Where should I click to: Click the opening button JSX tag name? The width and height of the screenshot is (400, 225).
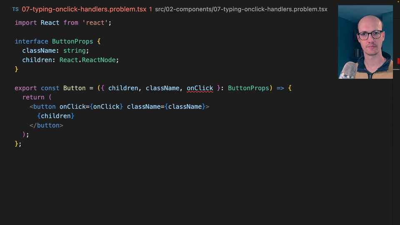click(x=44, y=107)
